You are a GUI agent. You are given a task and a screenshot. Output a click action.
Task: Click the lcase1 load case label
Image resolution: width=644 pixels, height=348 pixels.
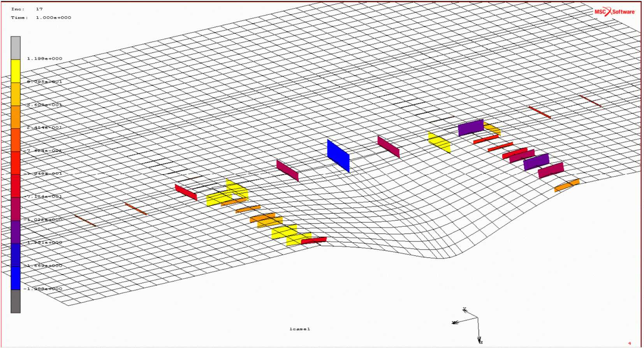pyautogui.click(x=299, y=329)
